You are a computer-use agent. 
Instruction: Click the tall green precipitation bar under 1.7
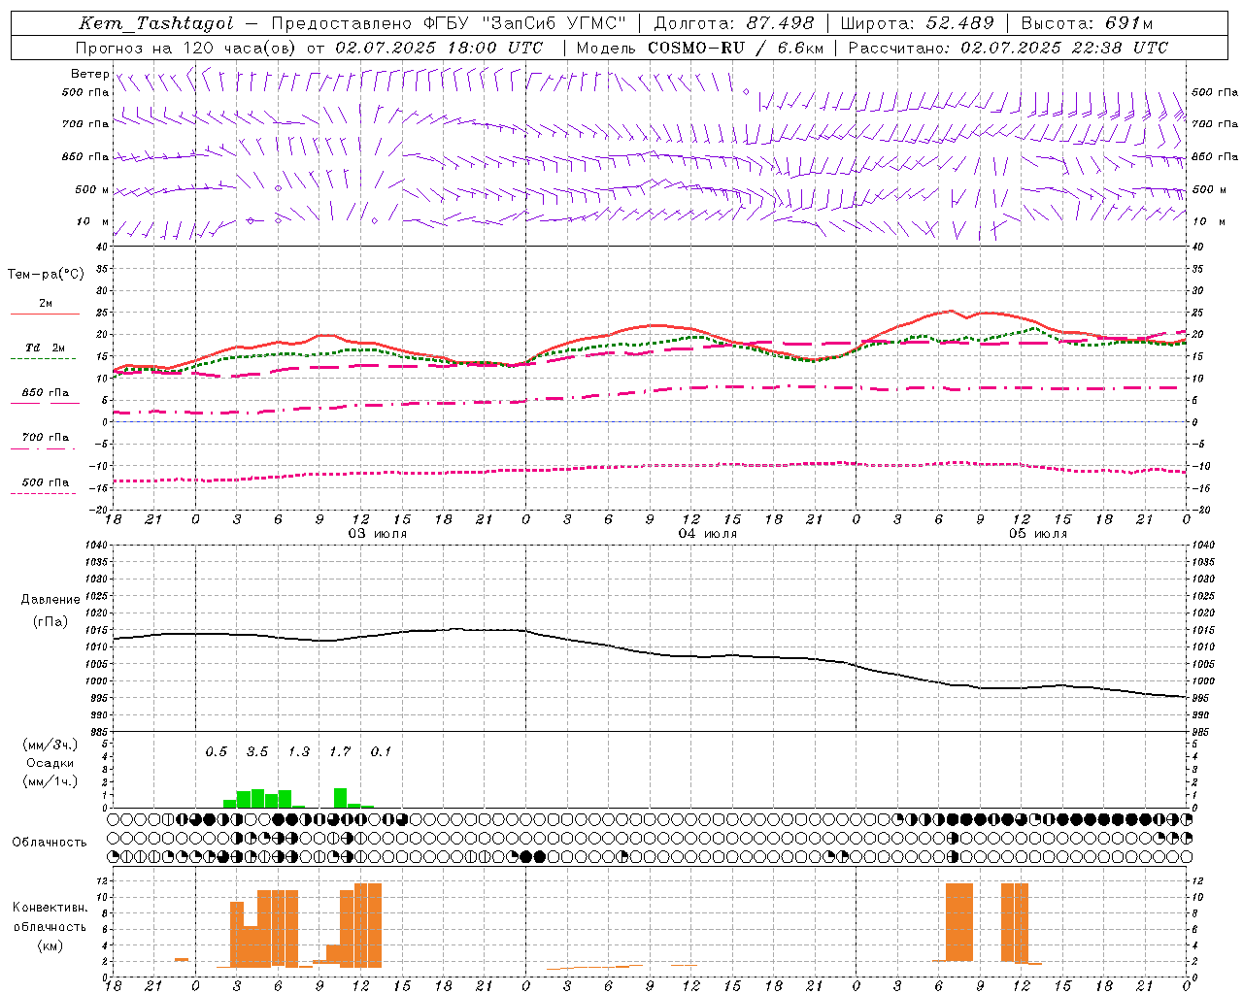[341, 798]
